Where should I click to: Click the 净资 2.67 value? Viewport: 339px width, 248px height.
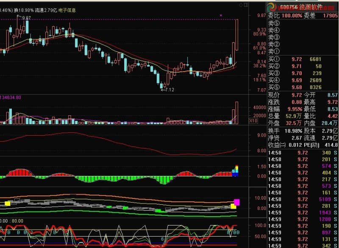(x=296, y=138)
